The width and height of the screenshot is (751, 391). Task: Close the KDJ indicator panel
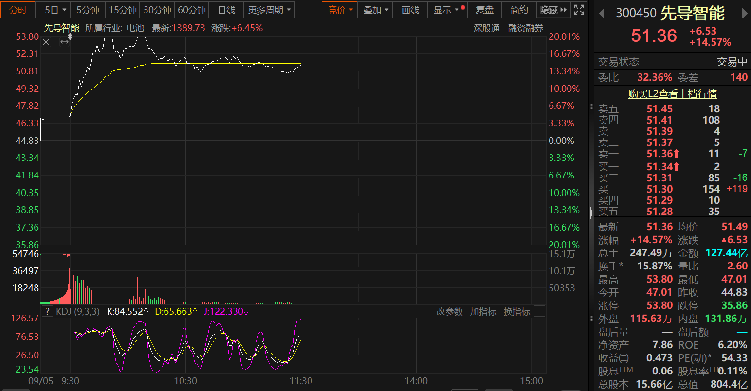[539, 312]
